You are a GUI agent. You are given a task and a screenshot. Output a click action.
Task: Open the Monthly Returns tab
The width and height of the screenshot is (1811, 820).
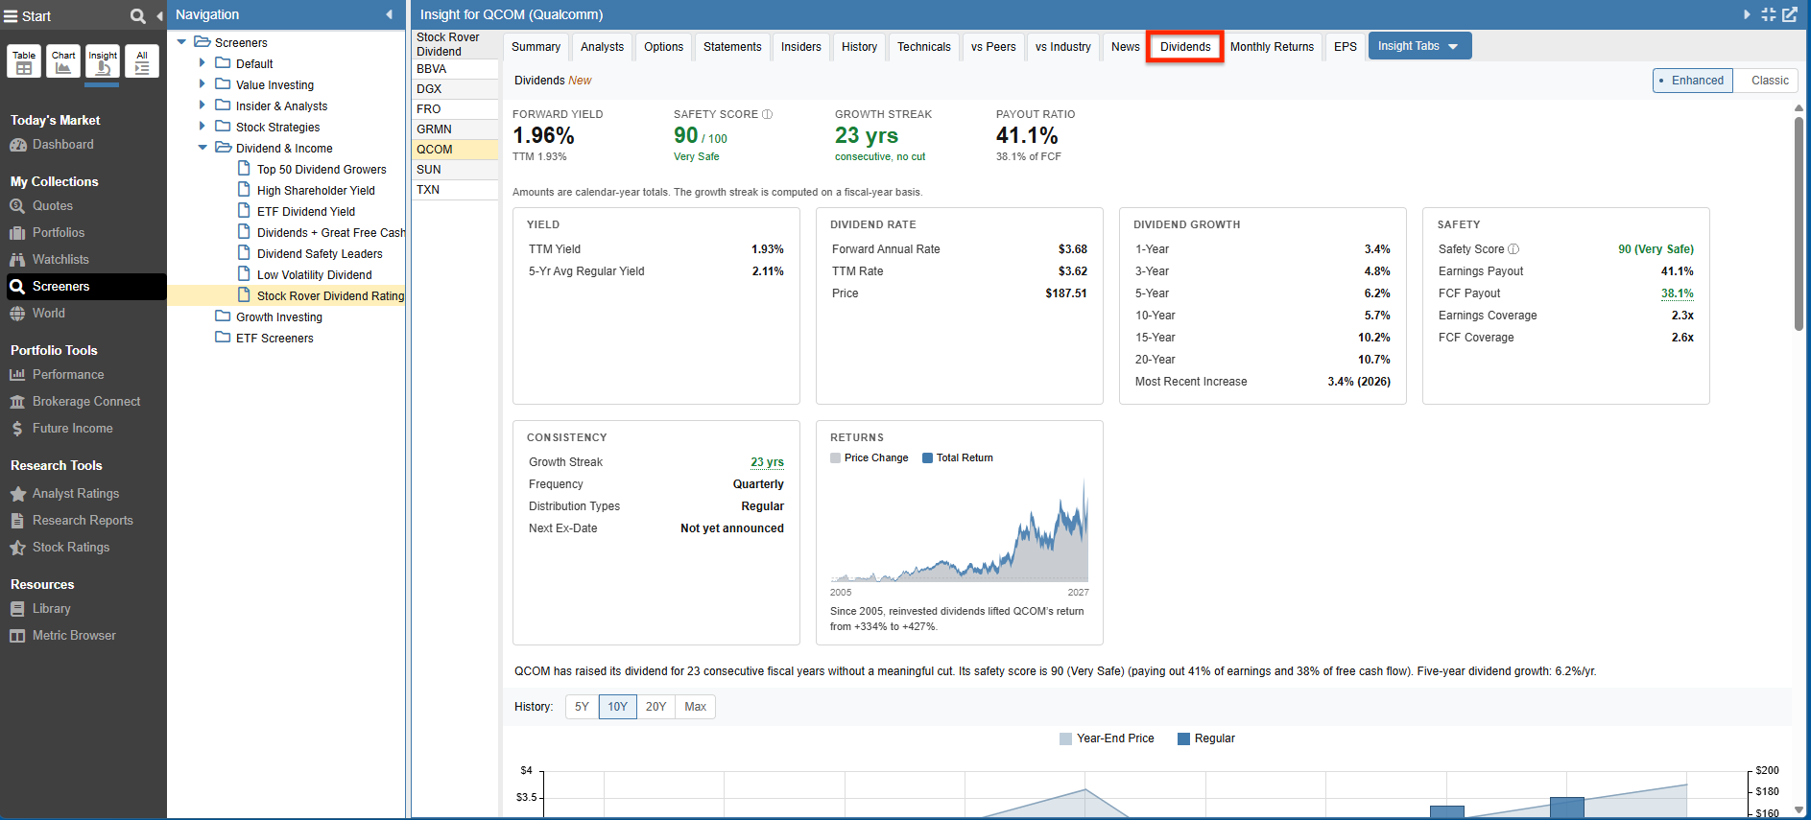point(1272,47)
